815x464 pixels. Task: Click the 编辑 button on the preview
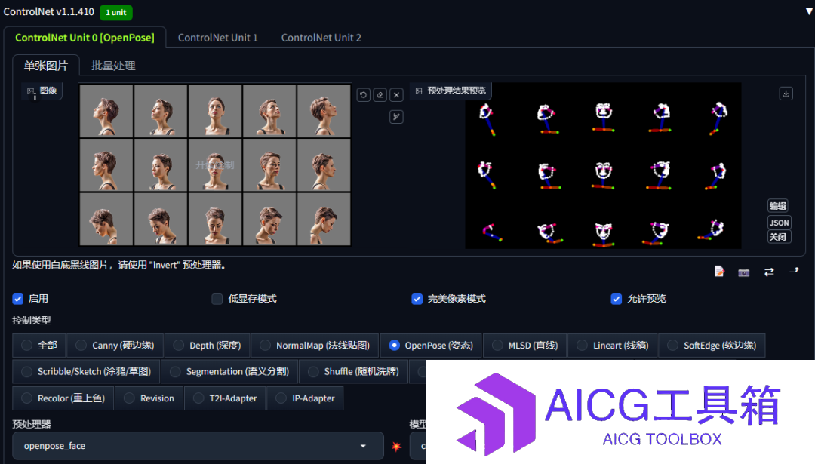(778, 206)
